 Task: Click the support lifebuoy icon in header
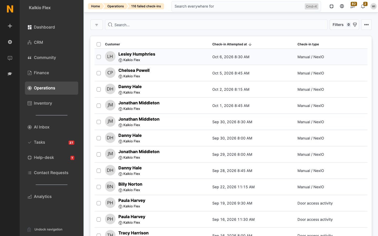(332, 6)
